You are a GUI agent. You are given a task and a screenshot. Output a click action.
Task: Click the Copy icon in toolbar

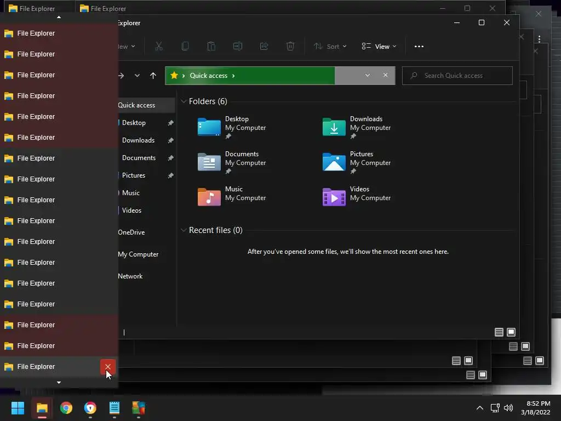click(185, 46)
